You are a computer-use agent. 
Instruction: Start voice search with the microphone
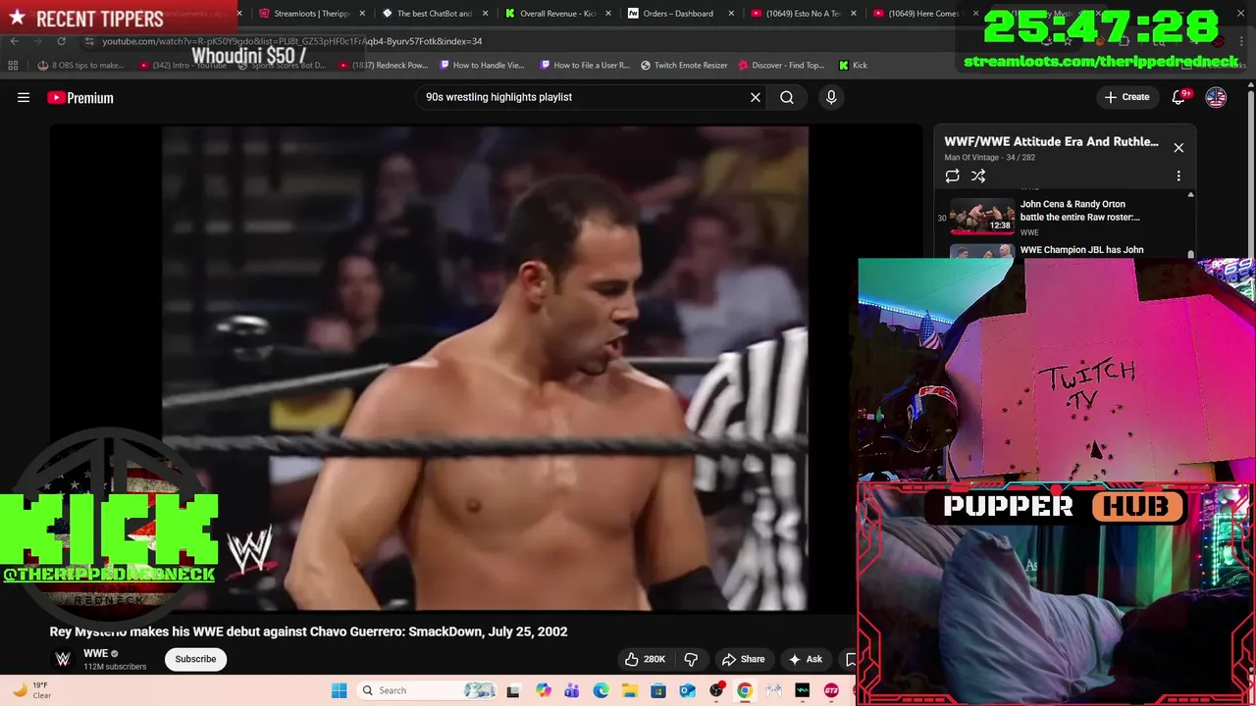(831, 97)
